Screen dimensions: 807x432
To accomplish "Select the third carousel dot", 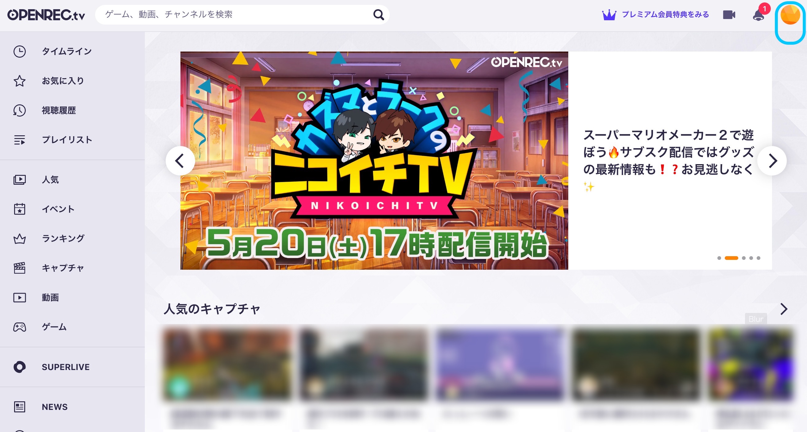I will pyautogui.click(x=744, y=258).
